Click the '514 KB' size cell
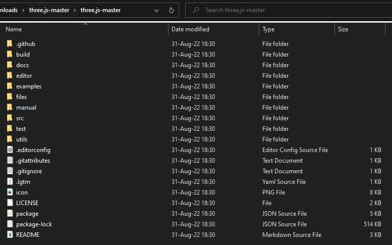The height and width of the screenshot is (245, 392). 372,224
